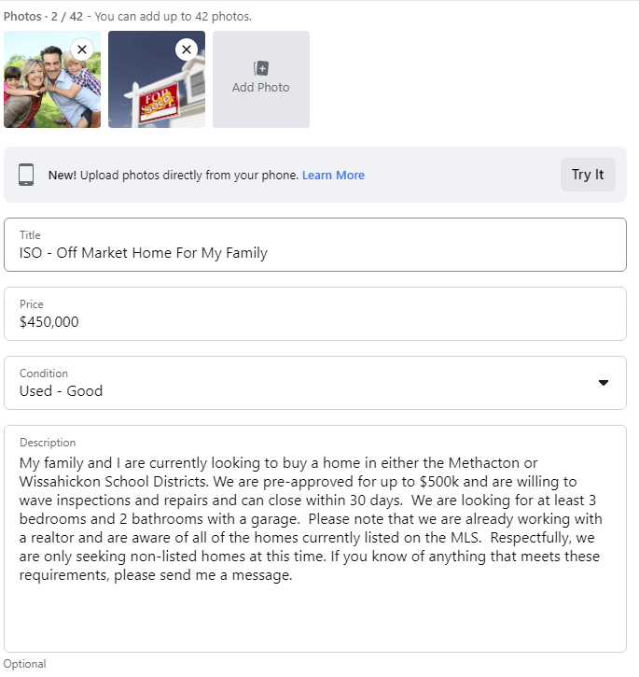
Task: Open the Learn More link
Action: pos(333,175)
